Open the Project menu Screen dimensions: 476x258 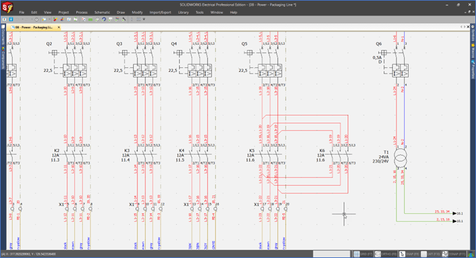[63, 12]
